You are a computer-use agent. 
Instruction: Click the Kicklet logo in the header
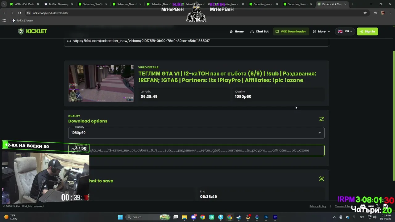click(x=32, y=31)
